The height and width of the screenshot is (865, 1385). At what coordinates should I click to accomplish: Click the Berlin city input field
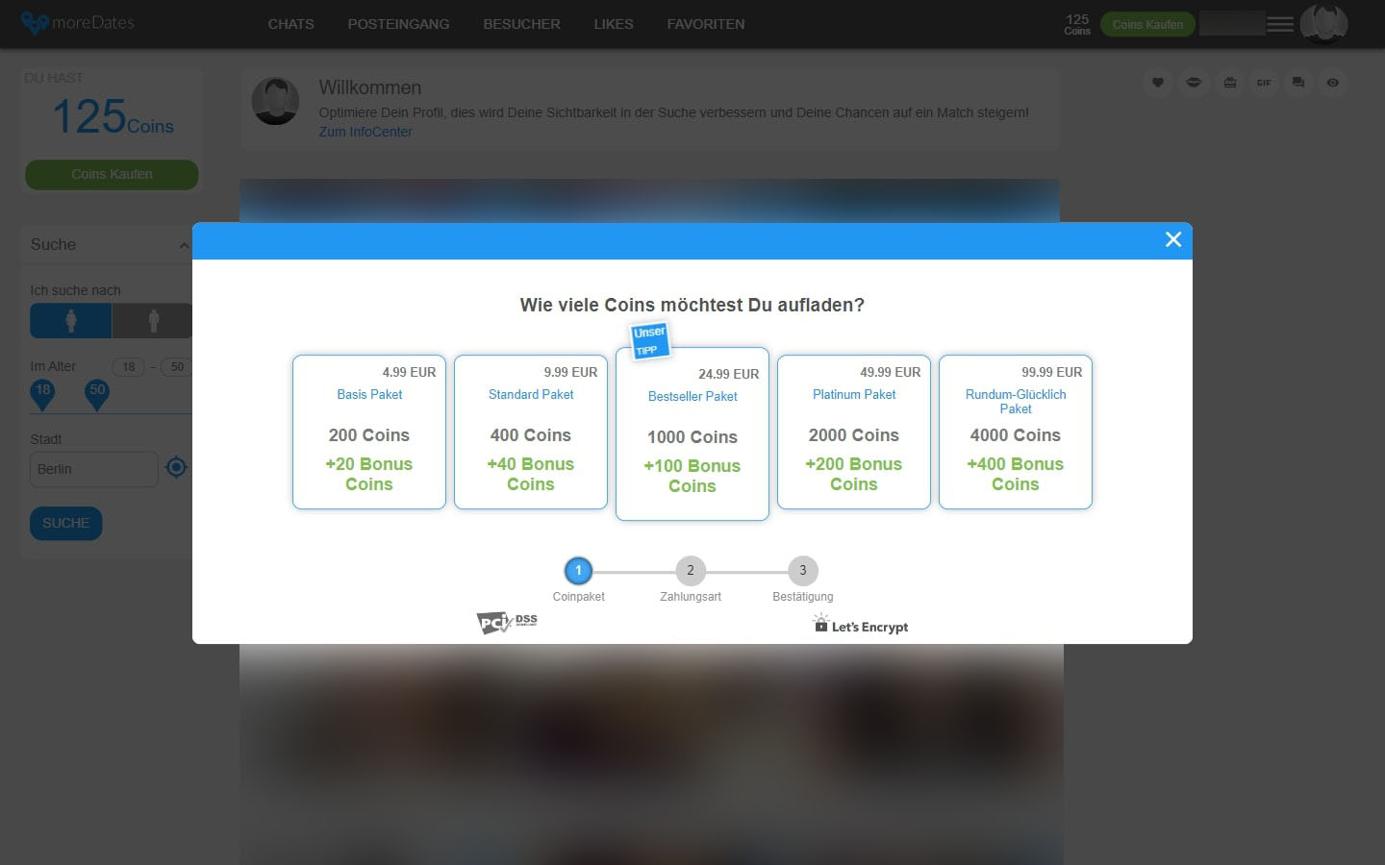tap(93, 469)
